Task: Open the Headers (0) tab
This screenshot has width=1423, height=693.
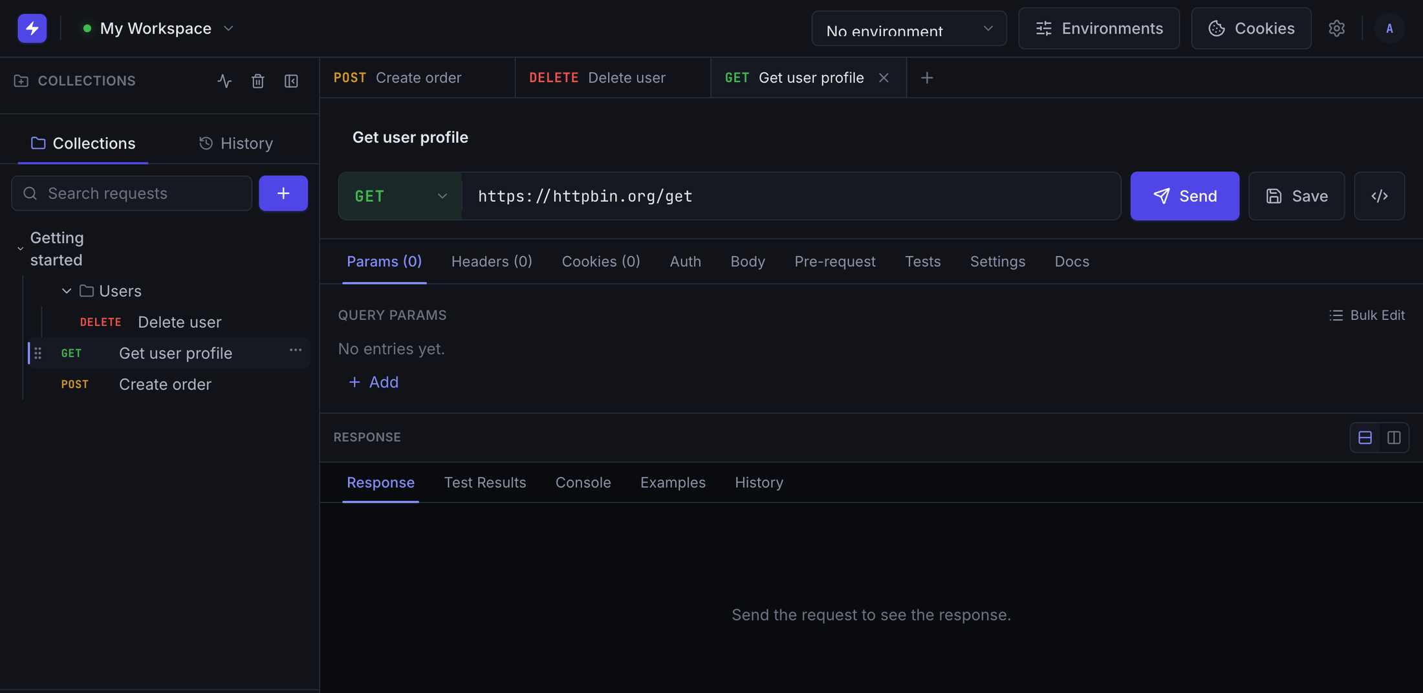Action: [x=492, y=261]
